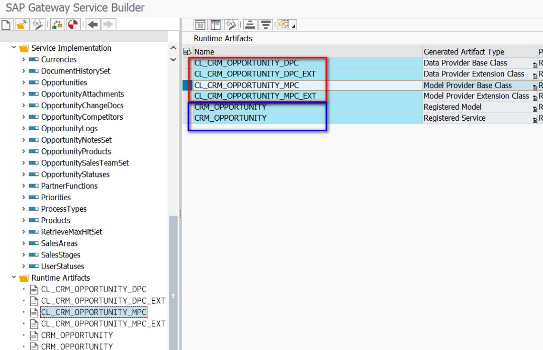Select CL_CRM_OPPORTUNITY_DPC_EXT in the tree
Image resolution: width=543 pixels, height=350 pixels.
coord(103,301)
